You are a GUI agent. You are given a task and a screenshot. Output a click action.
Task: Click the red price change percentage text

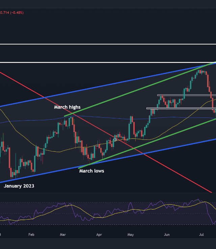pos(12,13)
